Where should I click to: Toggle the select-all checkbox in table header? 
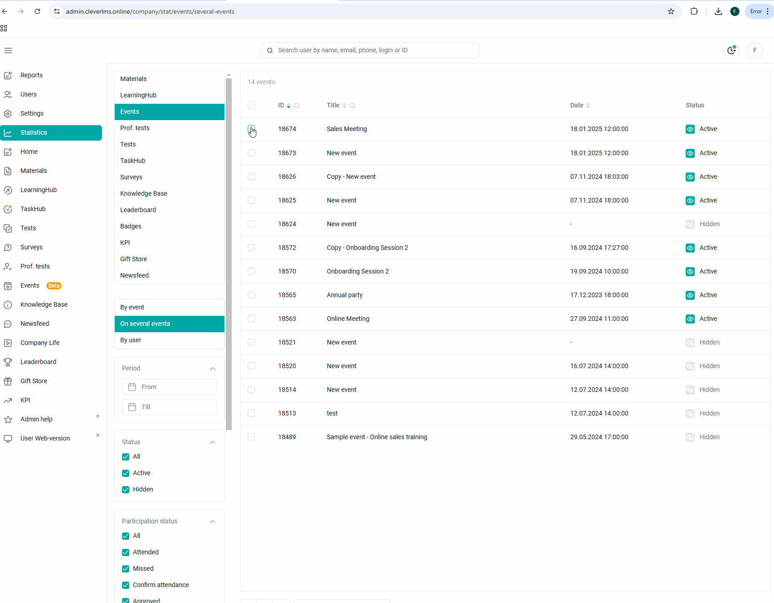[x=251, y=105]
